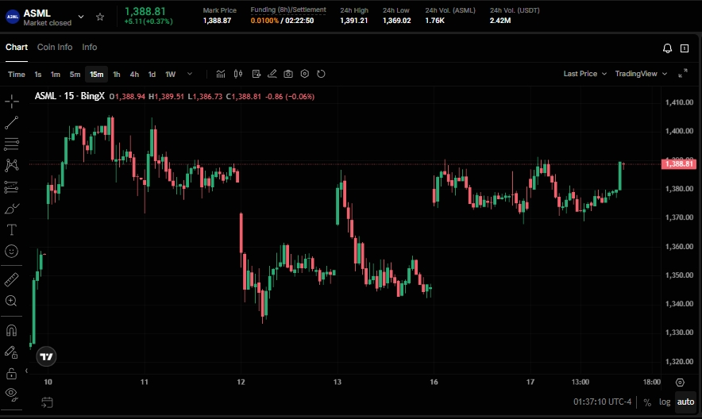The image size is (702, 419).
Task: Open chart settings with the hexagon icon
Action: click(x=304, y=74)
